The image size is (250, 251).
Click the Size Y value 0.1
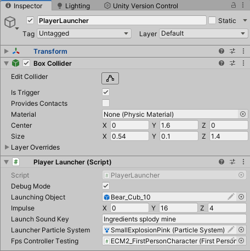[x=179, y=136]
